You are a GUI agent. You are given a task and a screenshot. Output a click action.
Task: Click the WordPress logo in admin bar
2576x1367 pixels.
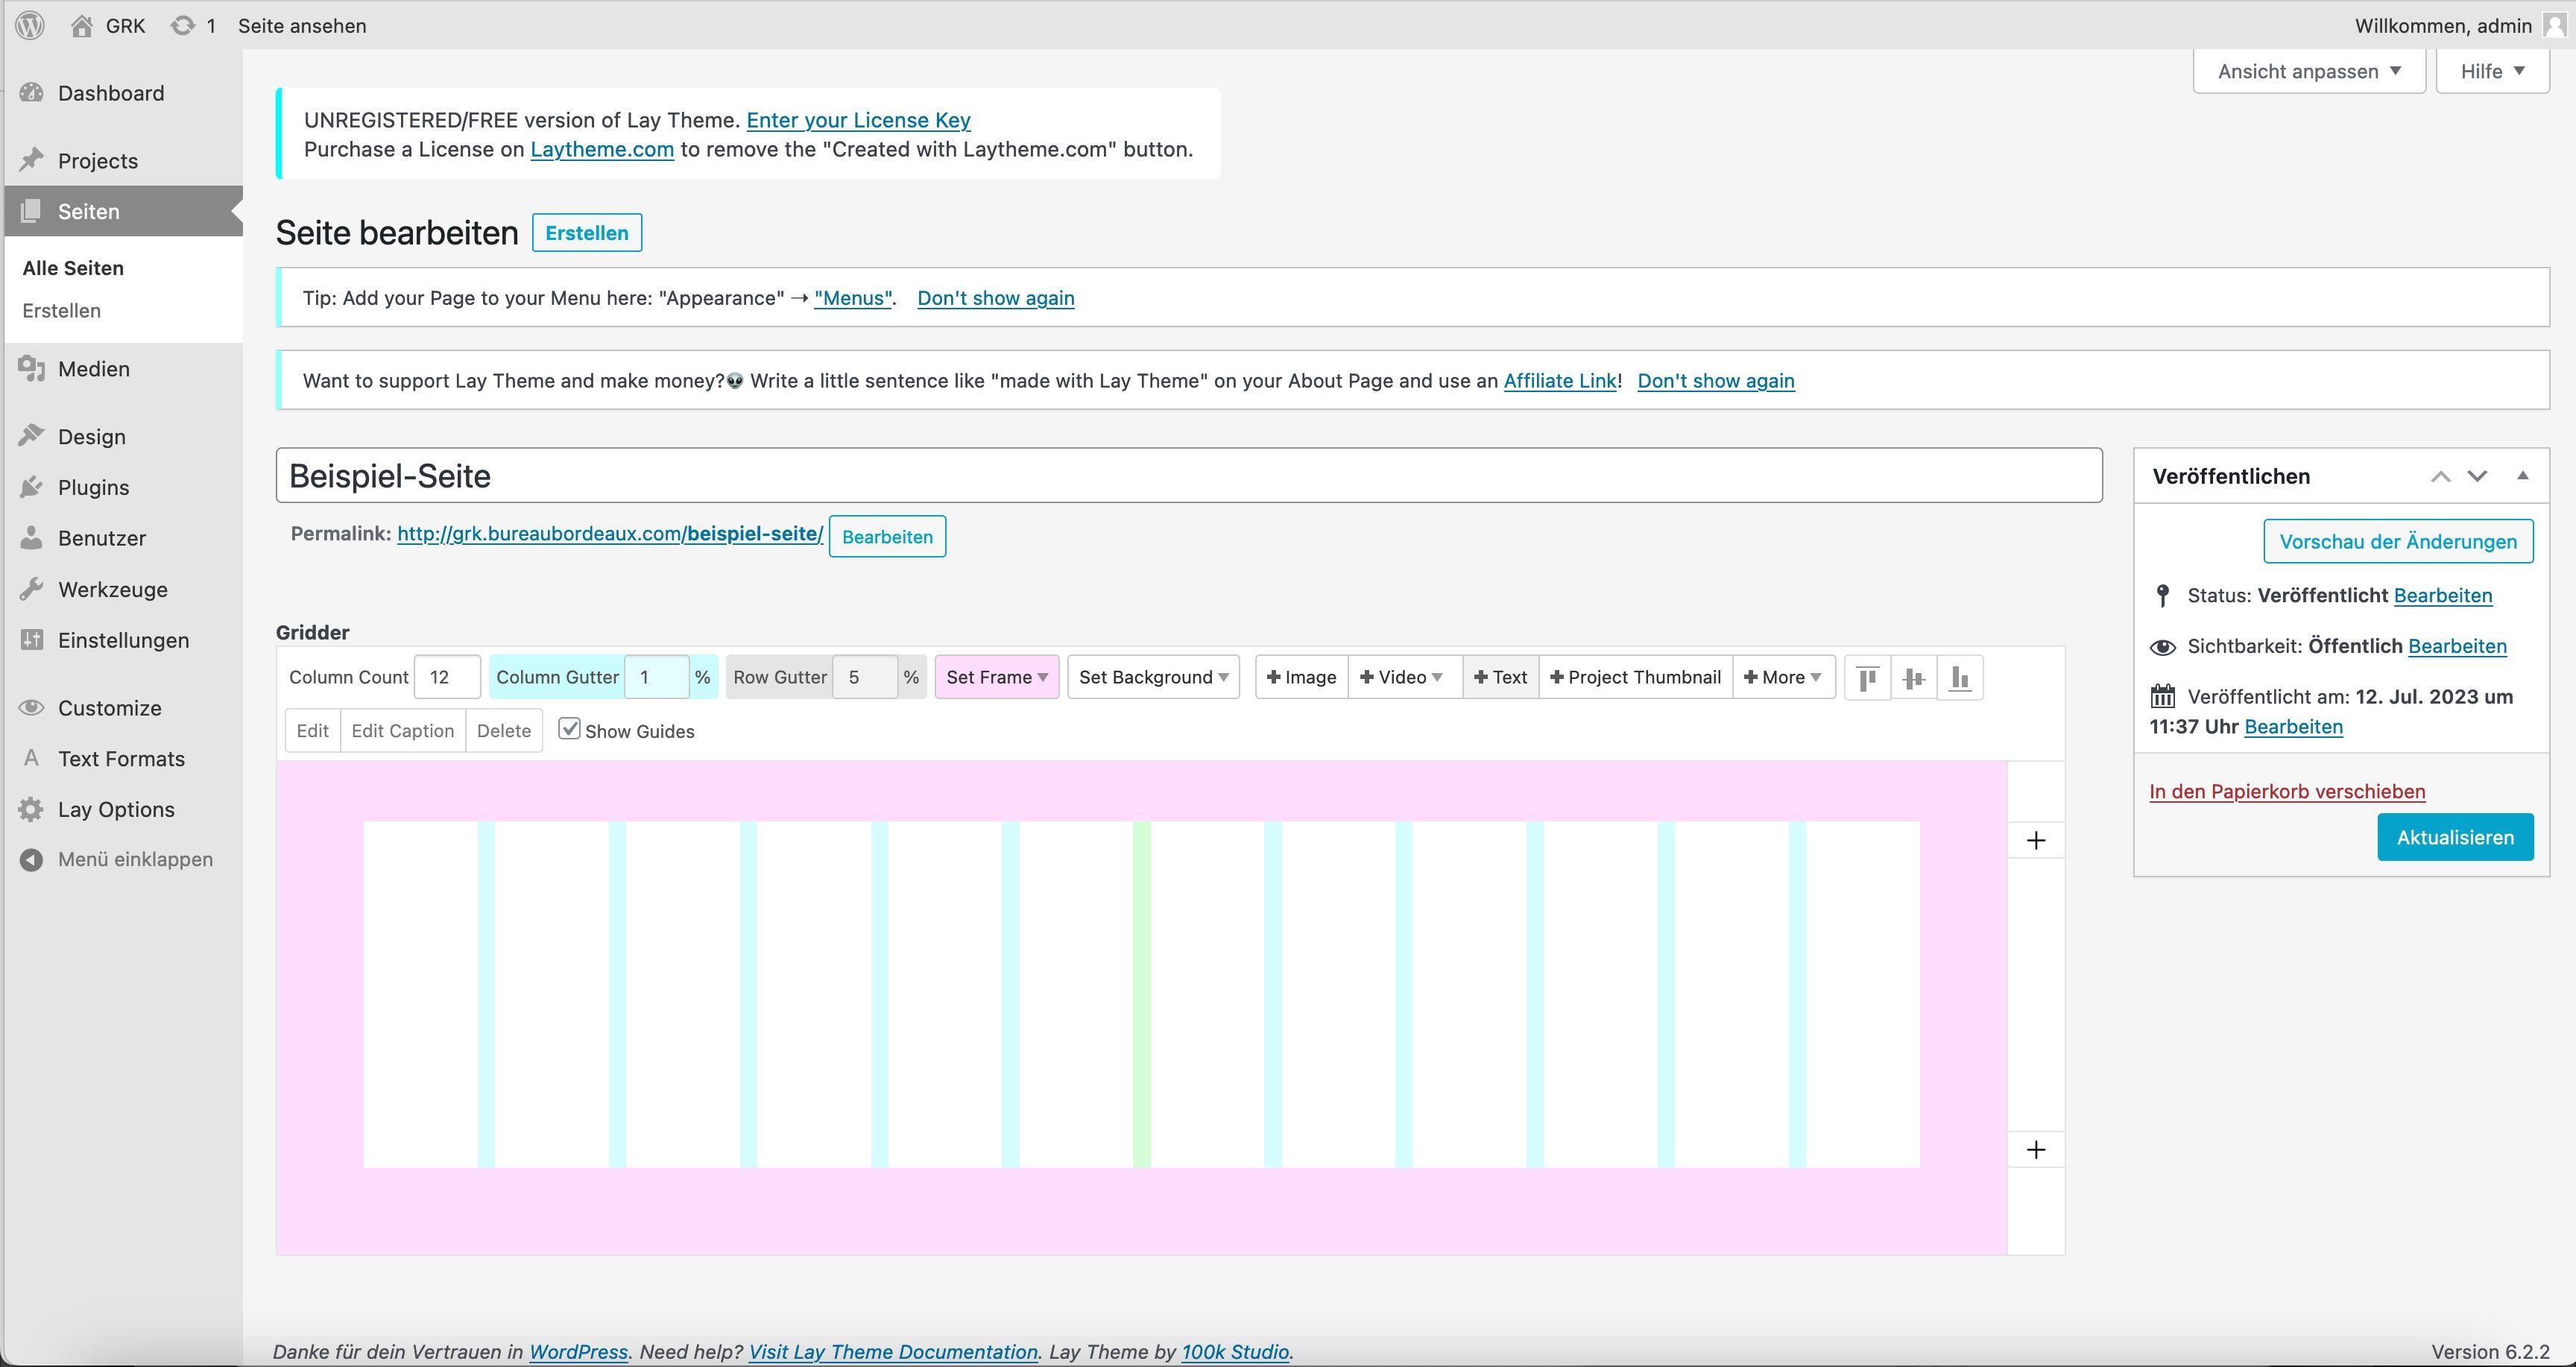tap(30, 25)
